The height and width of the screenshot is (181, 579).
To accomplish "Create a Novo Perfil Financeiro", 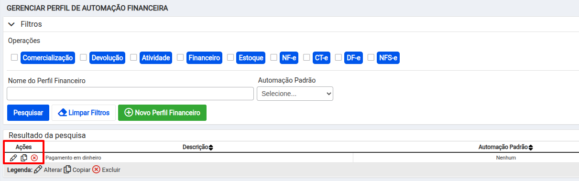I will [x=162, y=113].
